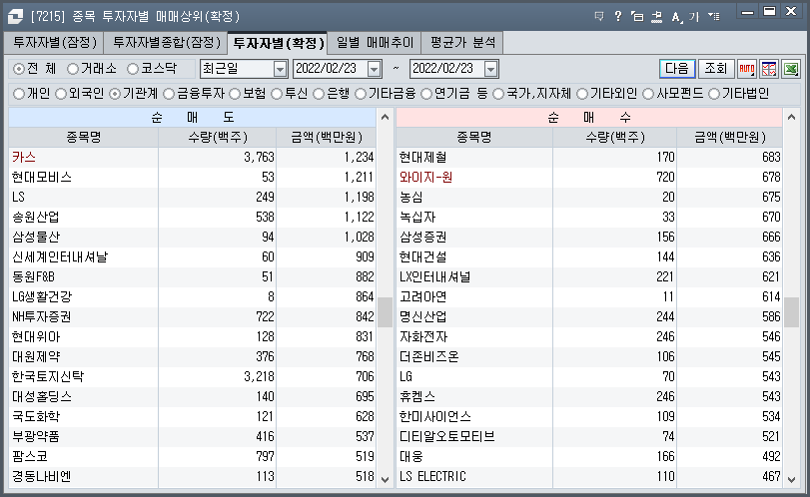The image size is (810, 497).
Task: Toggle the red AUTO refresh icon
Action: click(x=747, y=69)
